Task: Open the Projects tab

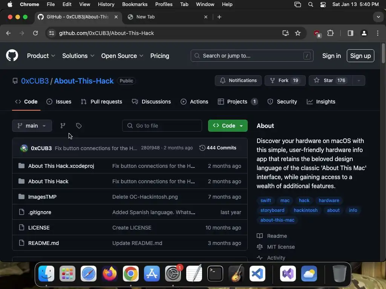Action: 238,102
